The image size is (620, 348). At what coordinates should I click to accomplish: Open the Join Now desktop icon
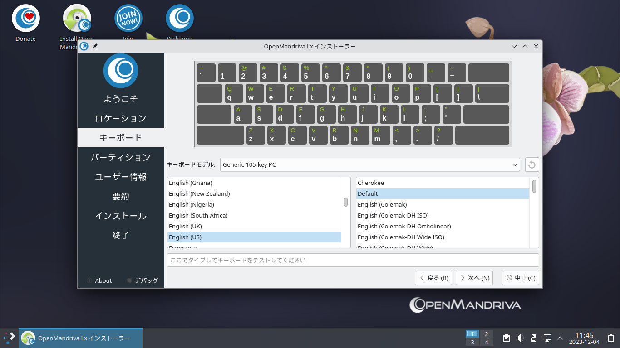[128, 18]
